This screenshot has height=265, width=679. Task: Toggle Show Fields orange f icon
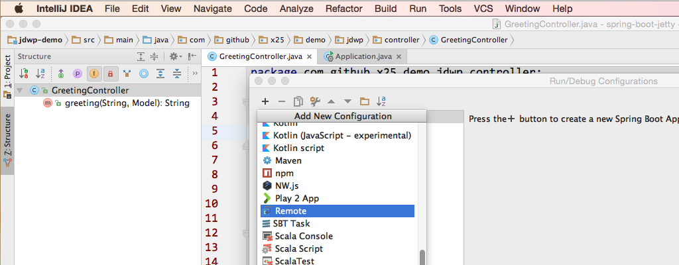pyautogui.click(x=94, y=74)
